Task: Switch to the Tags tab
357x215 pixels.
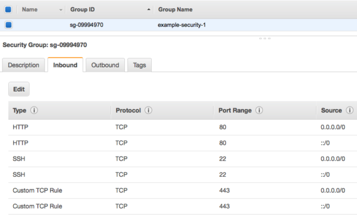Action: point(139,65)
